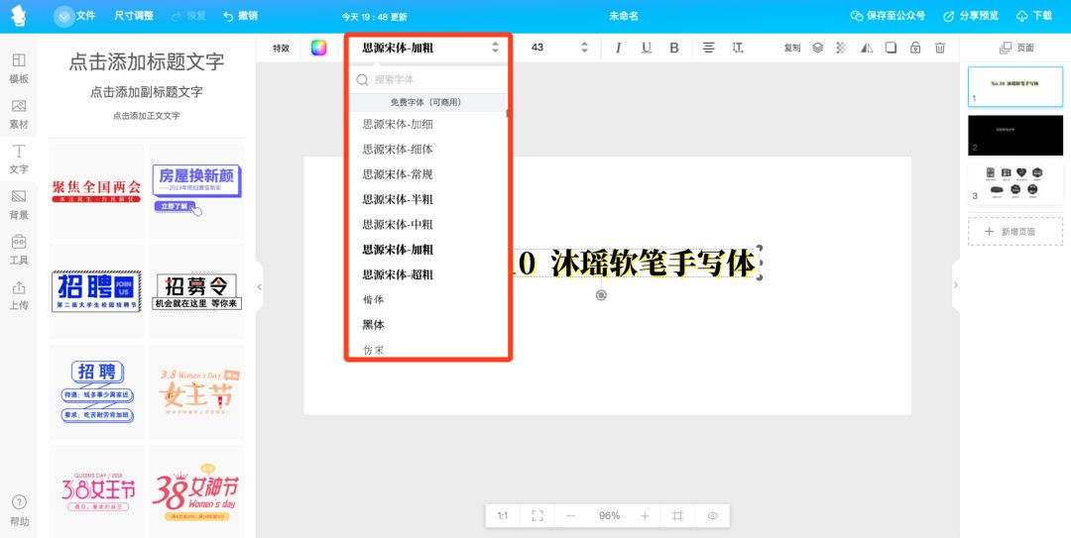Open the rainbow text color picker
Image resolution: width=1071 pixels, height=538 pixels.
tap(319, 48)
